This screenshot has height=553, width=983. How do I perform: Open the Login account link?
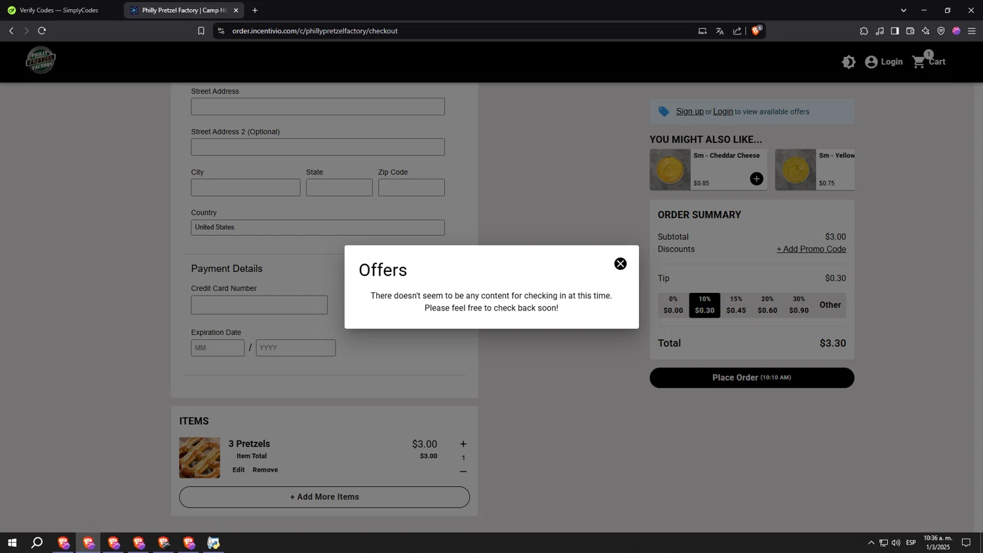[883, 62]
